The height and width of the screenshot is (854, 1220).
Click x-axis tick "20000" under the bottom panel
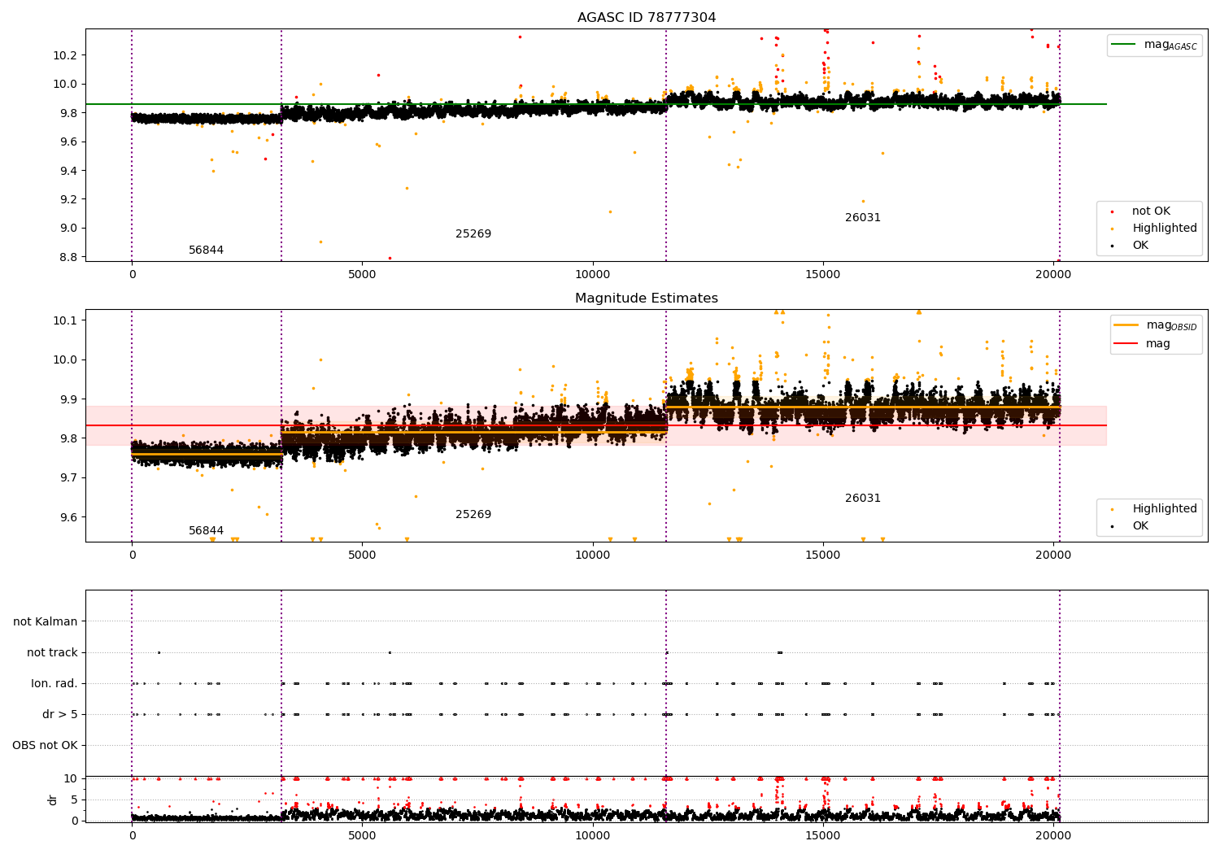click(1053, 836)
